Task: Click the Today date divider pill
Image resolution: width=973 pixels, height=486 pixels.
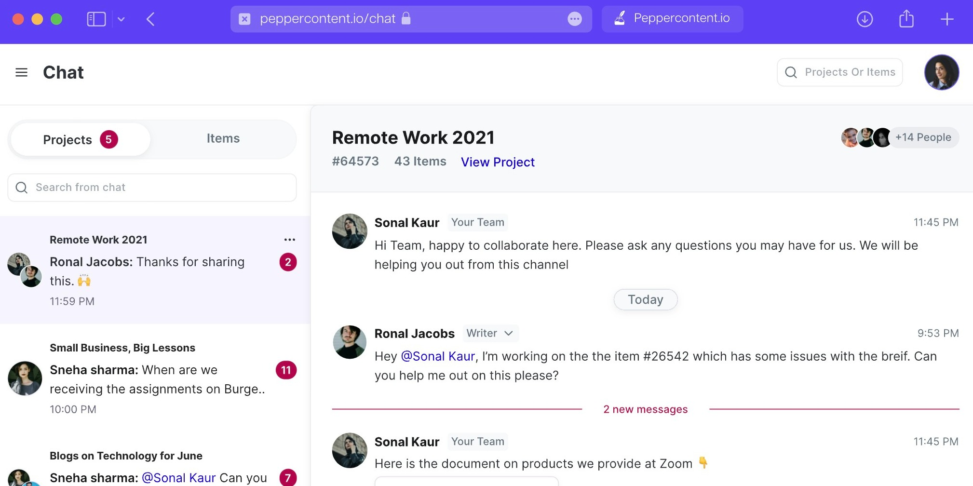Action: click(645, 299)
